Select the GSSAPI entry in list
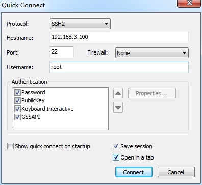 (31, 117)
